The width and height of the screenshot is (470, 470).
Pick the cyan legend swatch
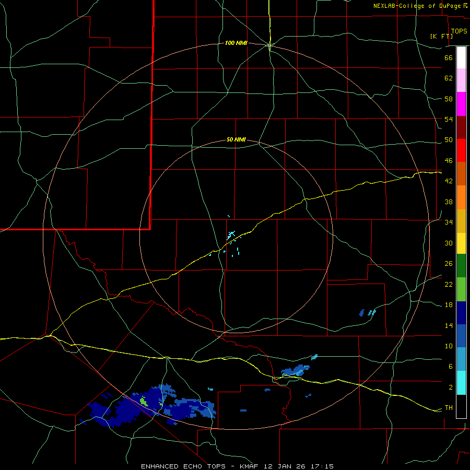pyautogui.click(x=461, y=383)
